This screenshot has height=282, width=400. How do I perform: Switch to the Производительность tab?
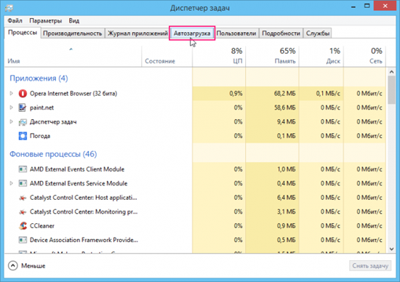[x=73, y=33]
